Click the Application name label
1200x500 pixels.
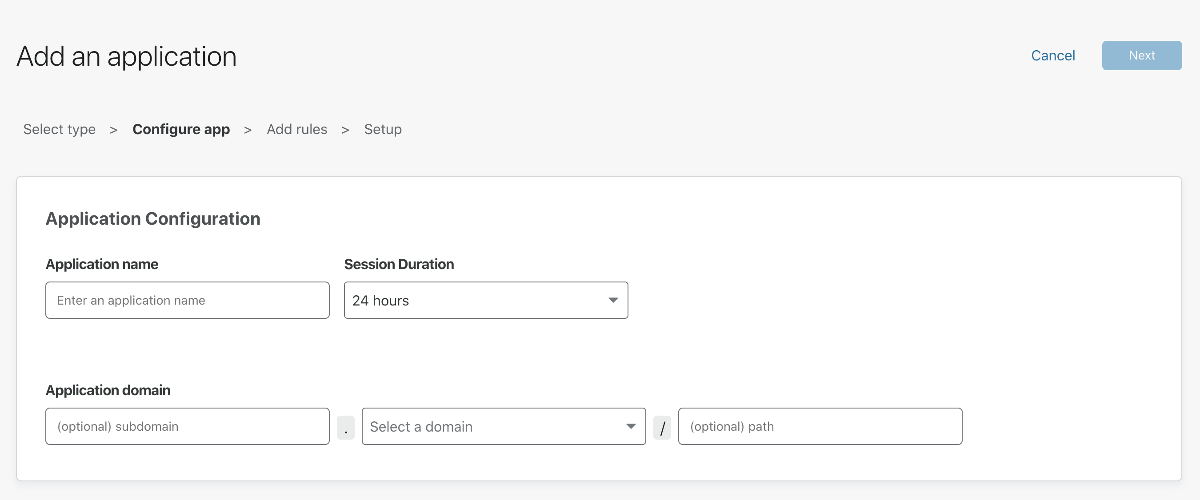[x=101, y=264]
